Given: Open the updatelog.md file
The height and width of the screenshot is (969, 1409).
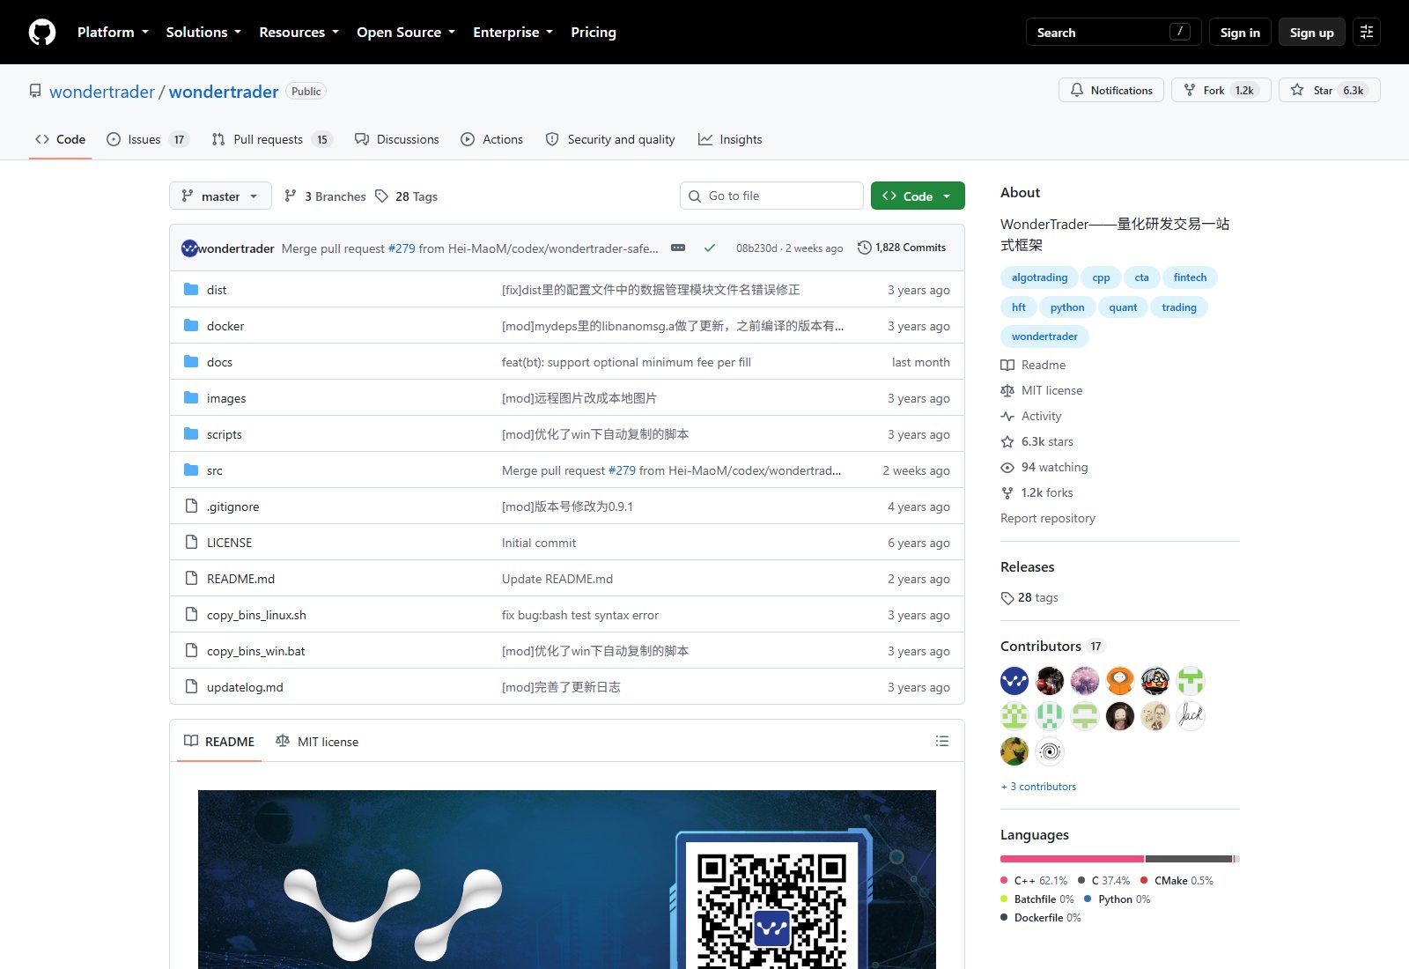Looking at the screenshot, I should point(245,687).
